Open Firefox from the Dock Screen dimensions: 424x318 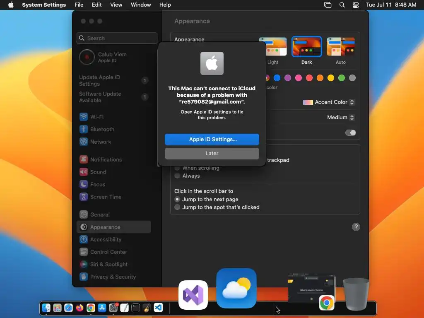[x=80, y=308]
